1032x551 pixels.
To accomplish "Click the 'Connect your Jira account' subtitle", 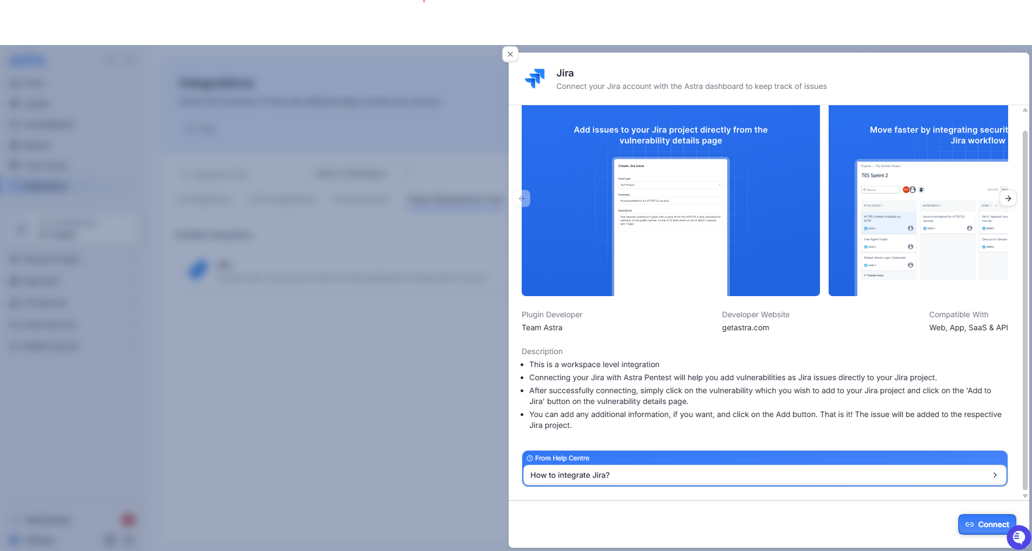I will coord(691,86).
